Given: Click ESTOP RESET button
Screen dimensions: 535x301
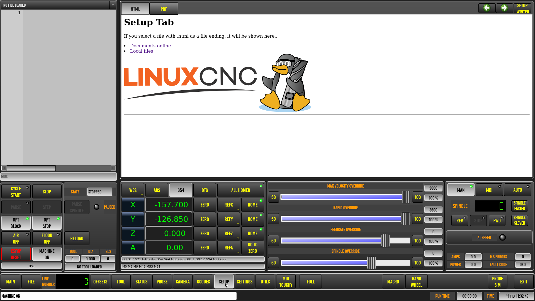Looking at the screenshot, I should click(x=16, y=254).
